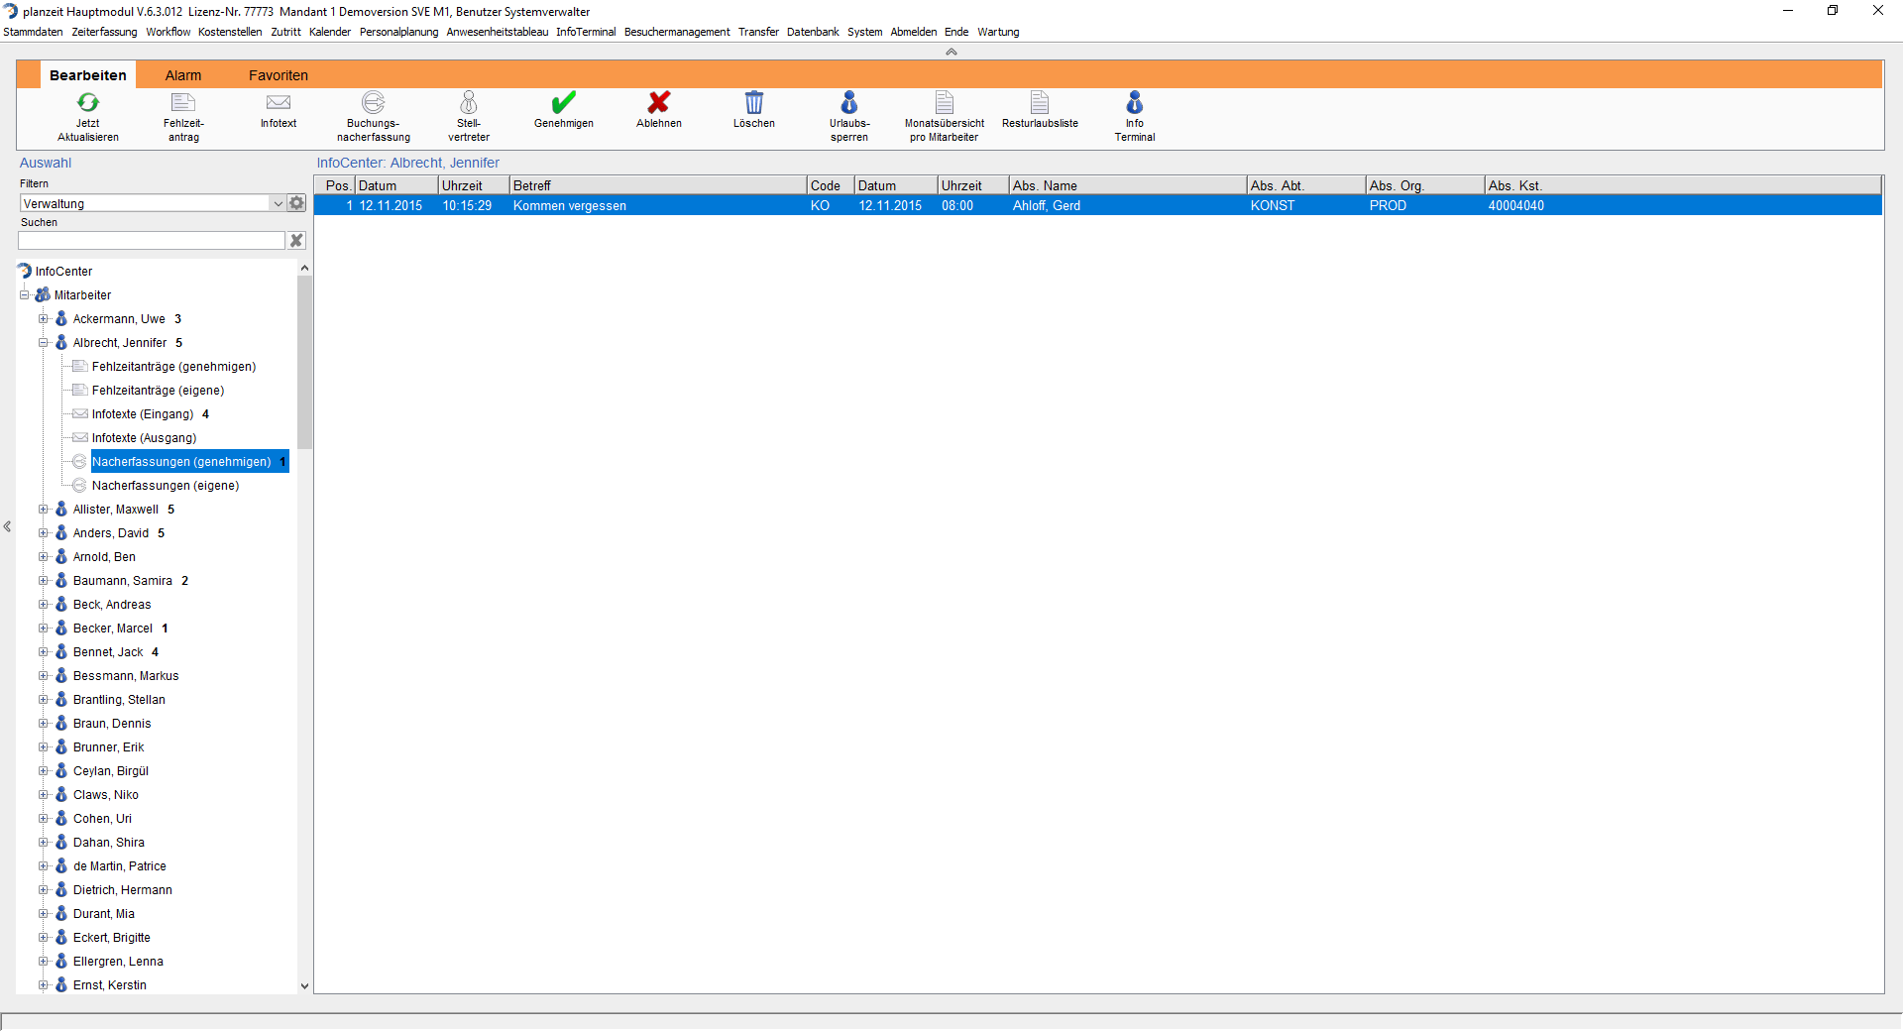Select Infotexte (Eingang) in the tree
1903x1031 pixels.
[x=142, y=414]
